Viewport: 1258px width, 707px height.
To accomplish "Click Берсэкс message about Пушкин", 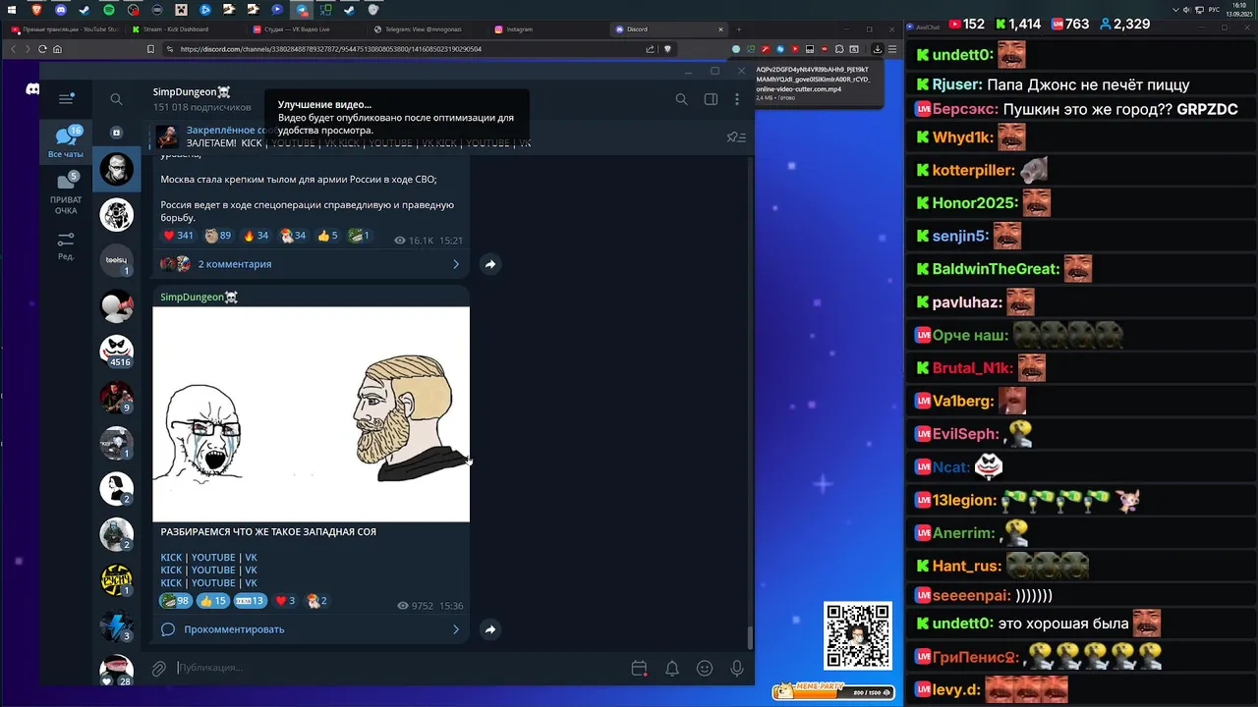I will click(x=1076, y=109).
